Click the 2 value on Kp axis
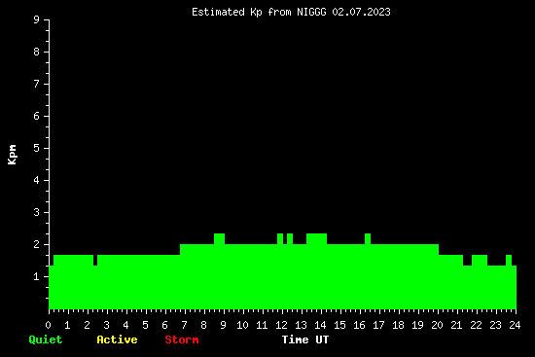Image resolution: width=535 pixels, height=357 pixels. (37, 244)
